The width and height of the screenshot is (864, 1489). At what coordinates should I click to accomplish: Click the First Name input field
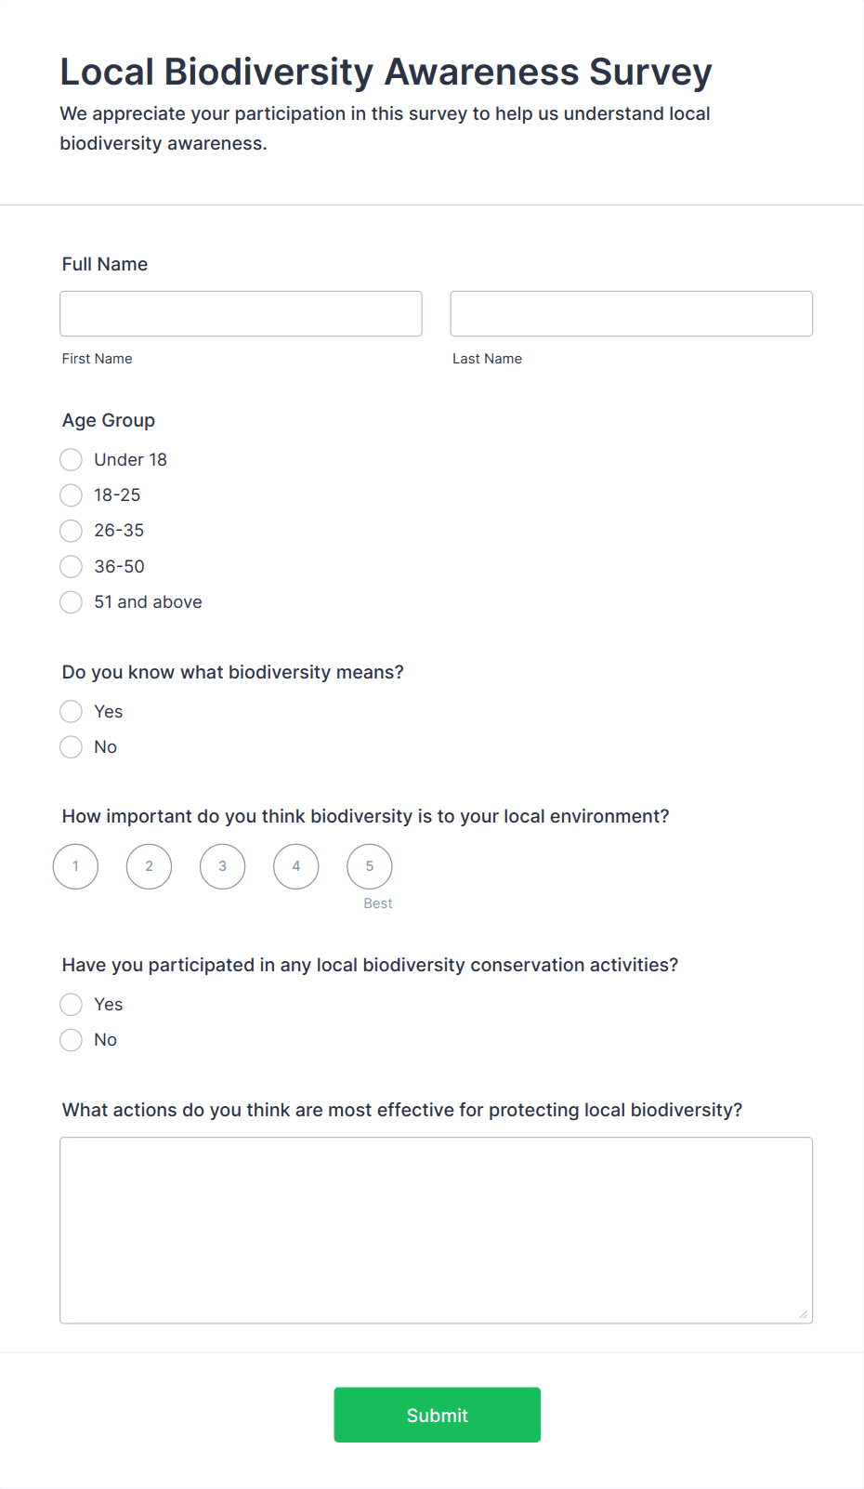(241, 313)
